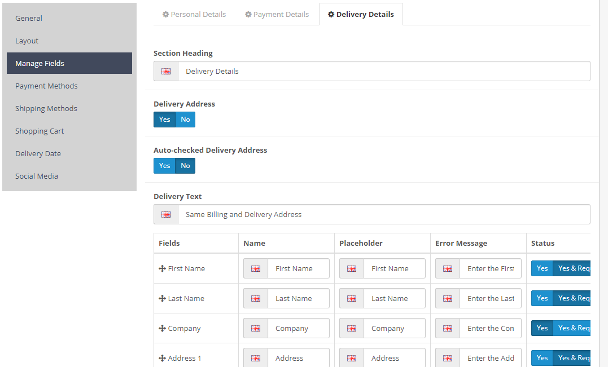Click language flag in Company's Placeholder column
This screenshot has height=367, width=608.
[352, 328]
